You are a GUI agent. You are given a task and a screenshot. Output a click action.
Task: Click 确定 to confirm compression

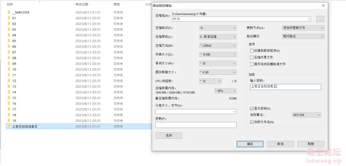click(x=250, y=144)
